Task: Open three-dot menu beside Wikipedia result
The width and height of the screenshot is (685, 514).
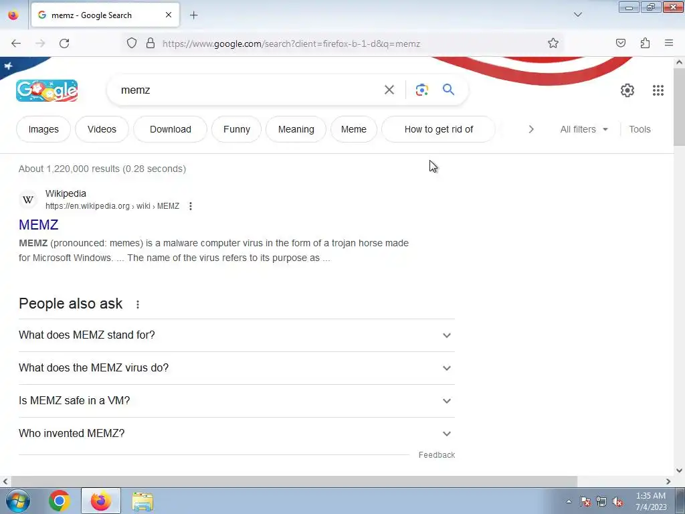Action: coord(191,206)
